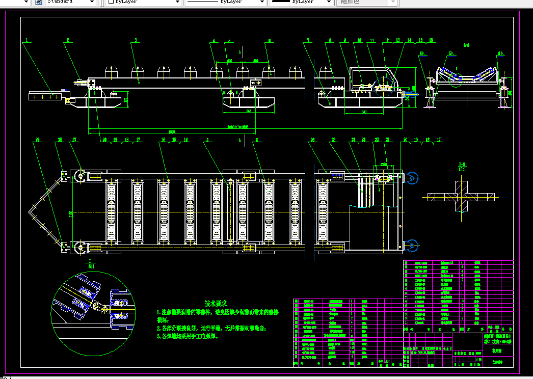Select callout number 26
The height and width of the screenshot is (379, 533).
point(313,140)
